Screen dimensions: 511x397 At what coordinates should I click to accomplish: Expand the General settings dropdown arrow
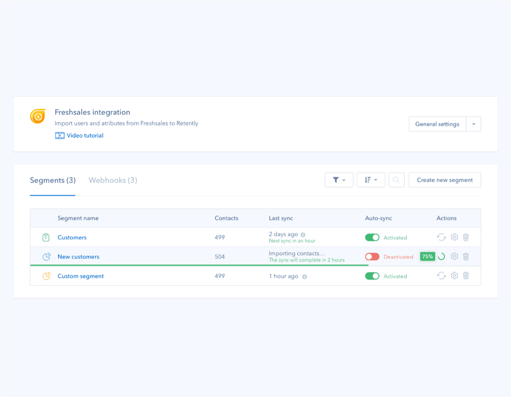[473, 124]
